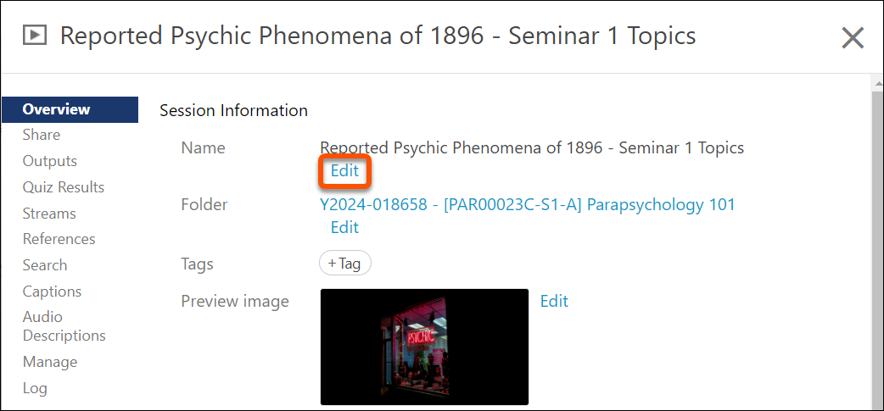Click Edit under the session name
This screenshot has width=884, height=411.
[x=344, y=170]
